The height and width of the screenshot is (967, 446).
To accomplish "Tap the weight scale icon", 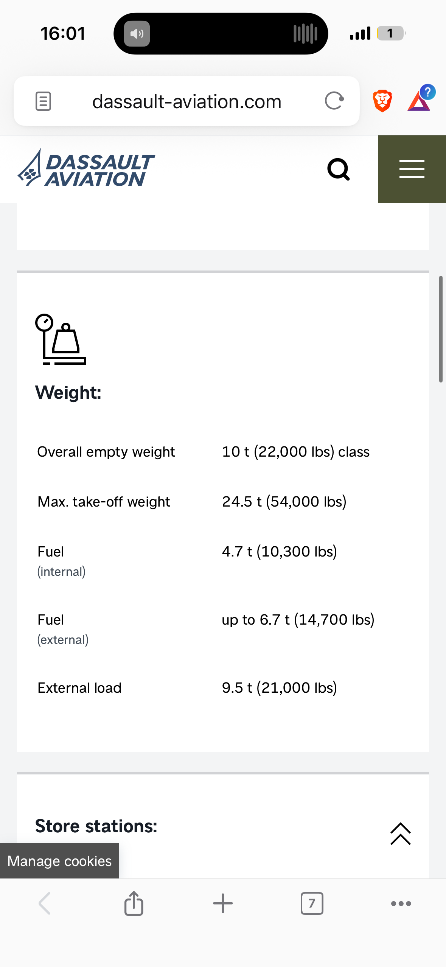I will (61, 339).
